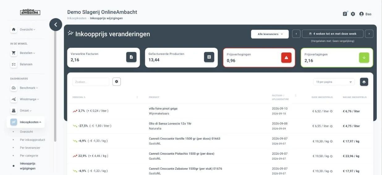Click Cannoli Croccante Pistachio 1500 gr row
The width and height of the screenshot is (382, 175).
[x=219, y=156]
